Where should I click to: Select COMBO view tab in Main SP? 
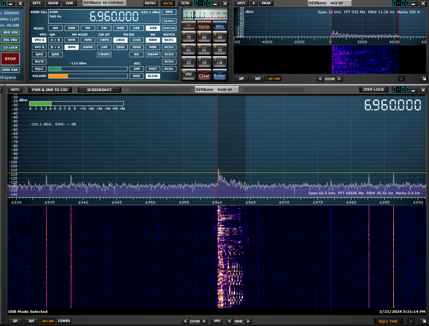(64, 321)
